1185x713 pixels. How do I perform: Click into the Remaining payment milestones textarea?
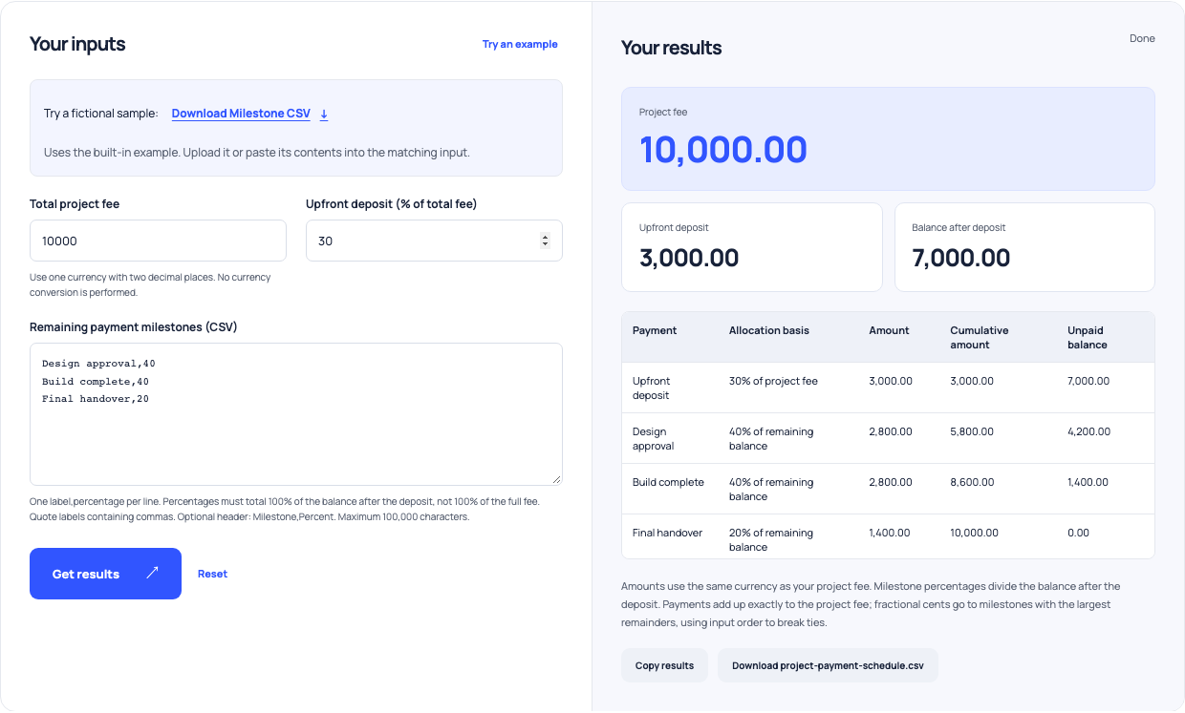point(296,414)
